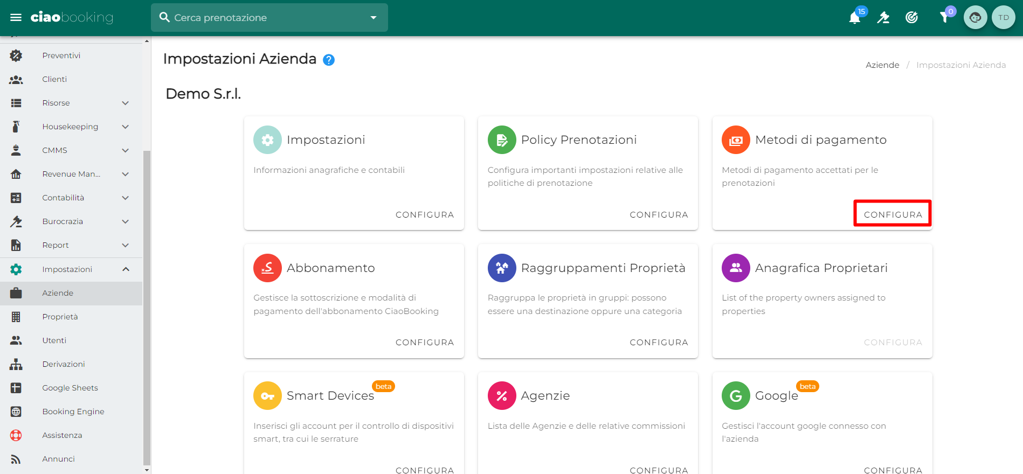Viewport: 1023px width, 474px height.
Task: Open the TD user avatar
Action: 1003,17
